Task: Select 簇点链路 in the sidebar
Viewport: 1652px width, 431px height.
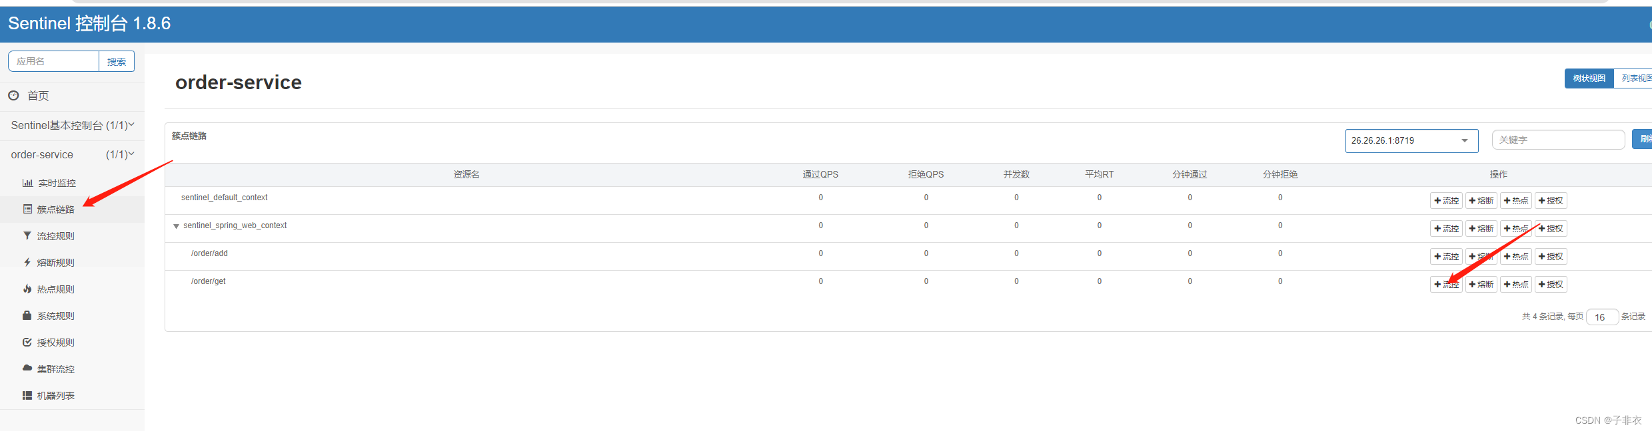Action: [55, 210]
